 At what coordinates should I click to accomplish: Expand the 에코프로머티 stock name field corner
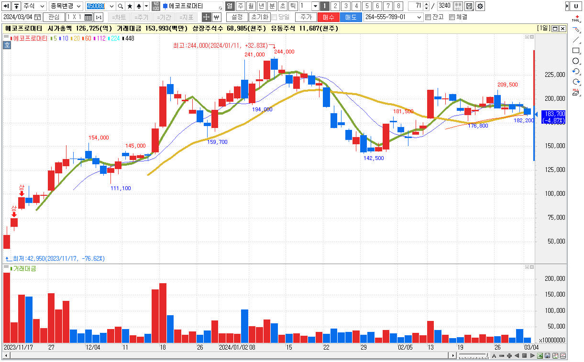click(x=220, y=9)
